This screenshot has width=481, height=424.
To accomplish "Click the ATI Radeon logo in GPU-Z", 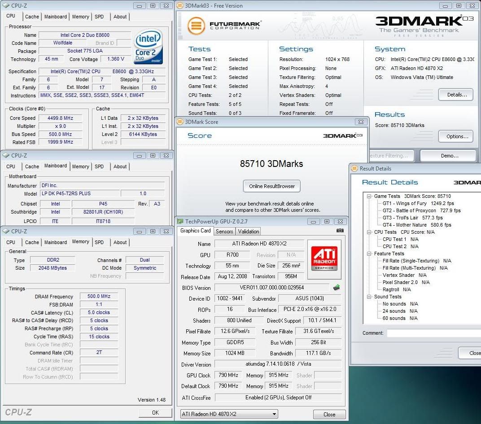I will (x=324, y=259).
